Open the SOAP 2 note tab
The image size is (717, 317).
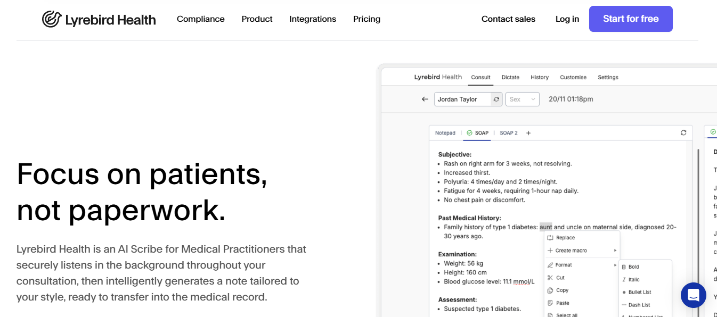508,133
